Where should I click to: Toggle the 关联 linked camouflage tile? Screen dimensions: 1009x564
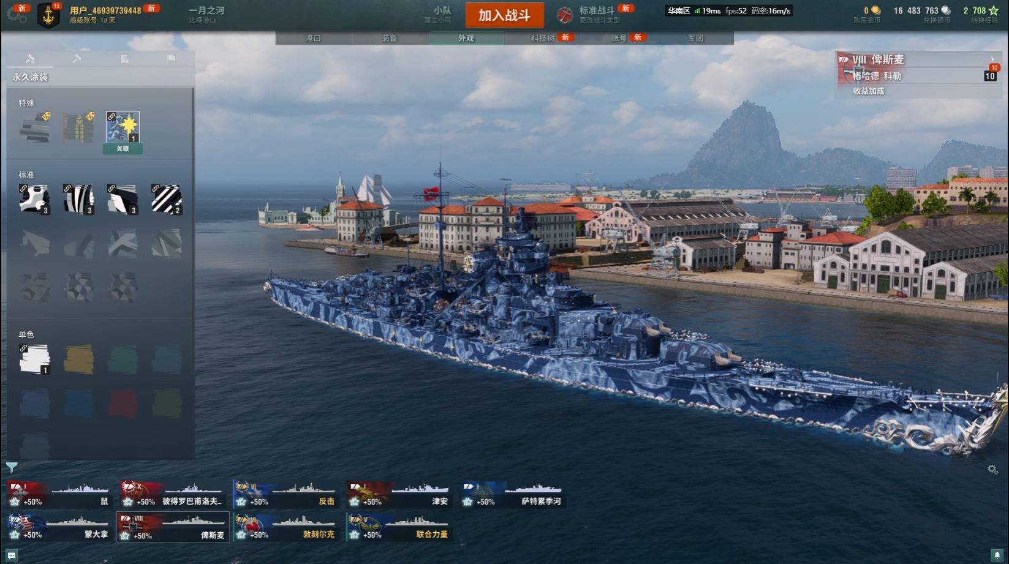click(123, 132)
